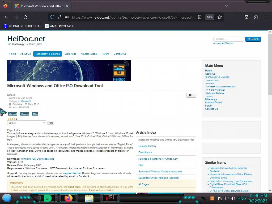The height and width of the screenshot is (204, 272).
Task: Close the Microsoft Windows and Office tab
Action: tap(67, 6)
